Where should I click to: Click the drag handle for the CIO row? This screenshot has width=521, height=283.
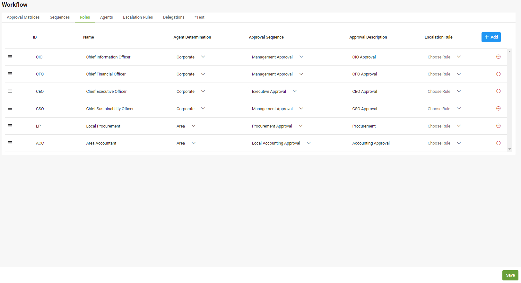coord(10,57)
